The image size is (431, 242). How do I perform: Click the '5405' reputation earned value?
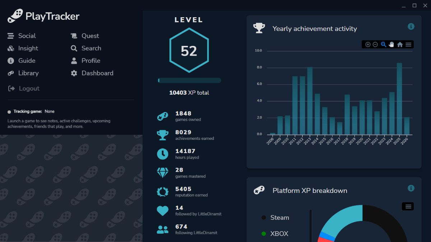click(183, 189)
